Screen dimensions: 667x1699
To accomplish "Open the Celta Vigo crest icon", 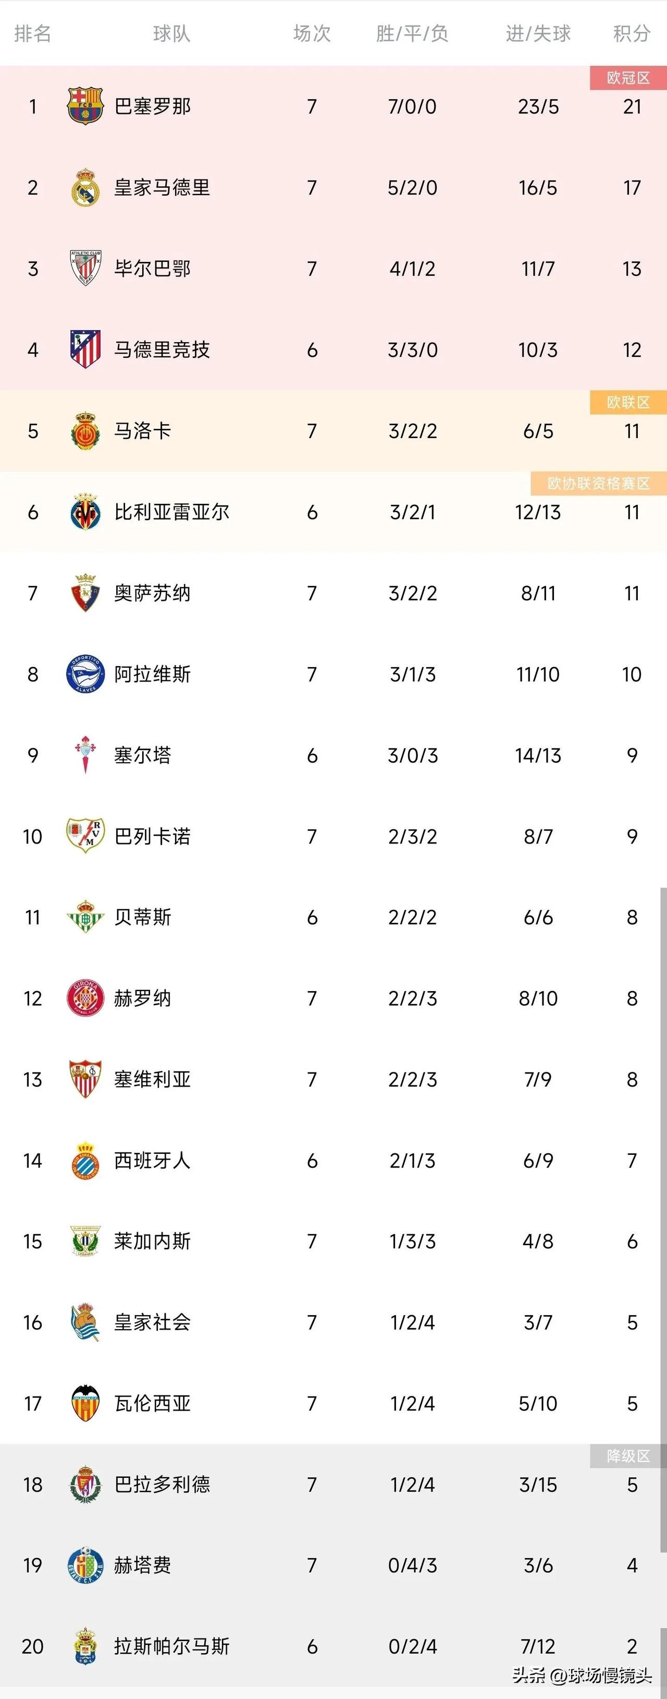I will 85,754.
